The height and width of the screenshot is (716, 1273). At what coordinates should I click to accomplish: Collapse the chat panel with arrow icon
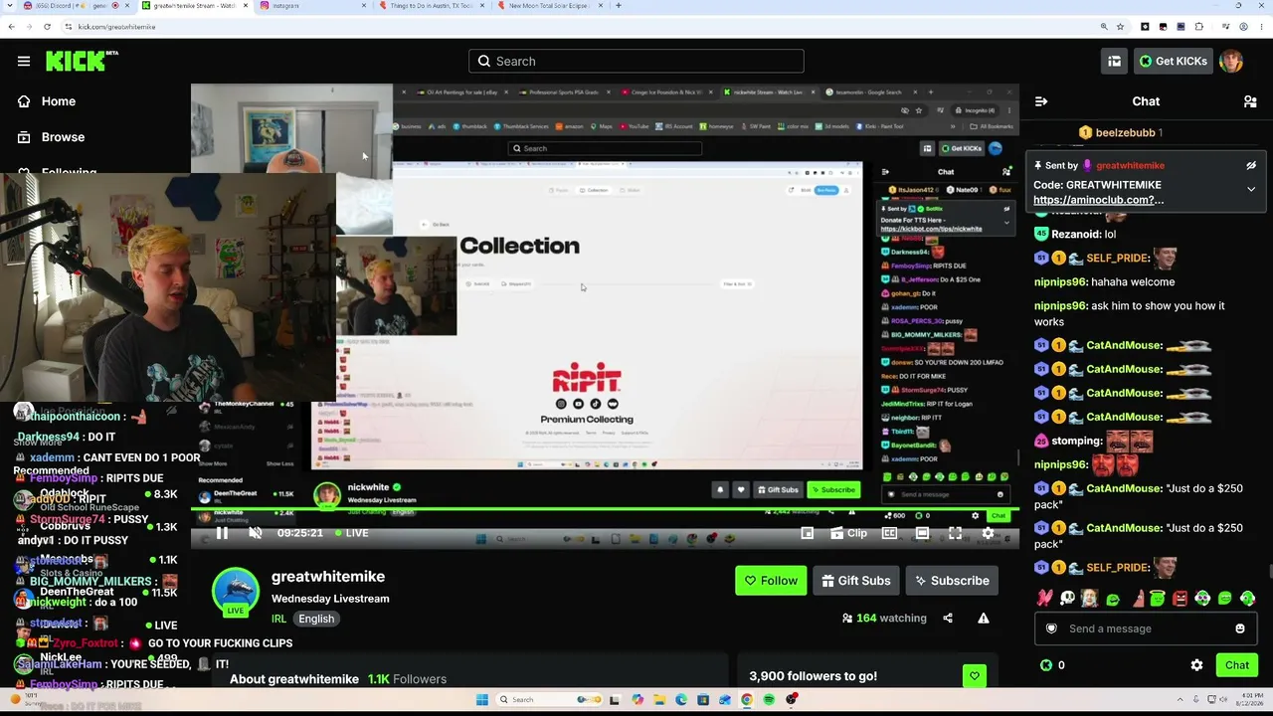coord(1041,101)
